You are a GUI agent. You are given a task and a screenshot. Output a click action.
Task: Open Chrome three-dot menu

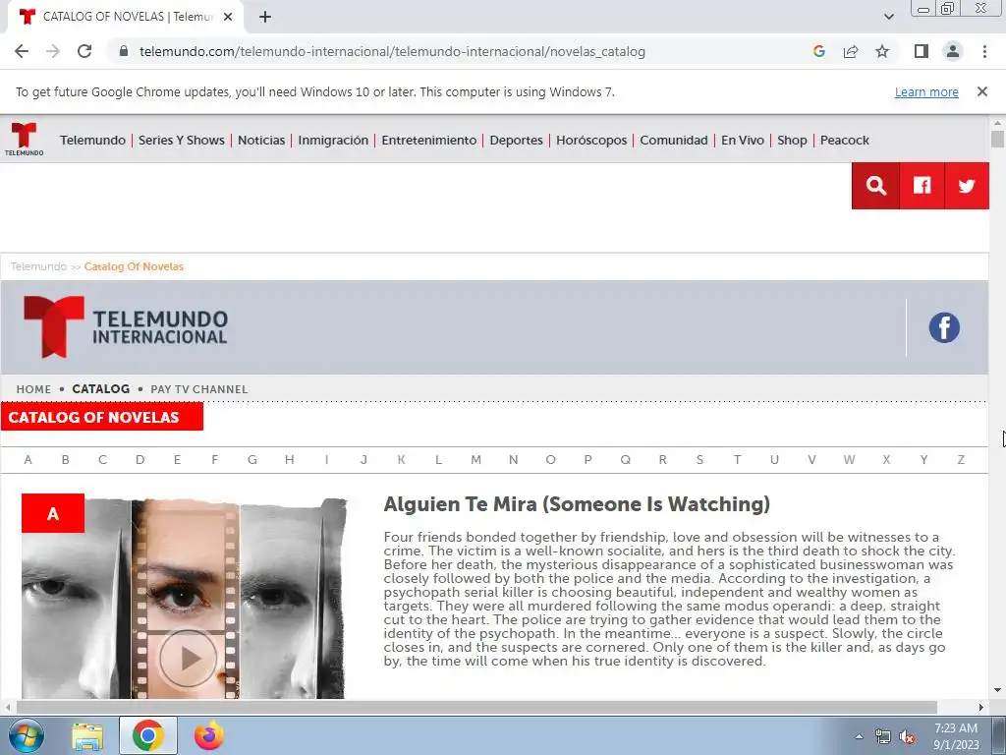(x=984, y=51)
